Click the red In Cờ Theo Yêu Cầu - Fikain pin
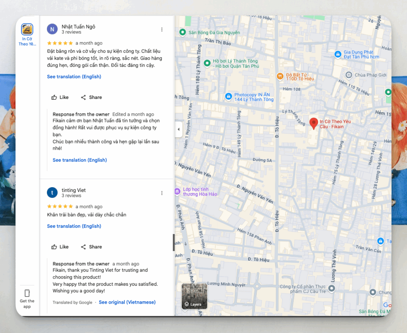This screenshot has width=407, height=333. tap(314, 123)
